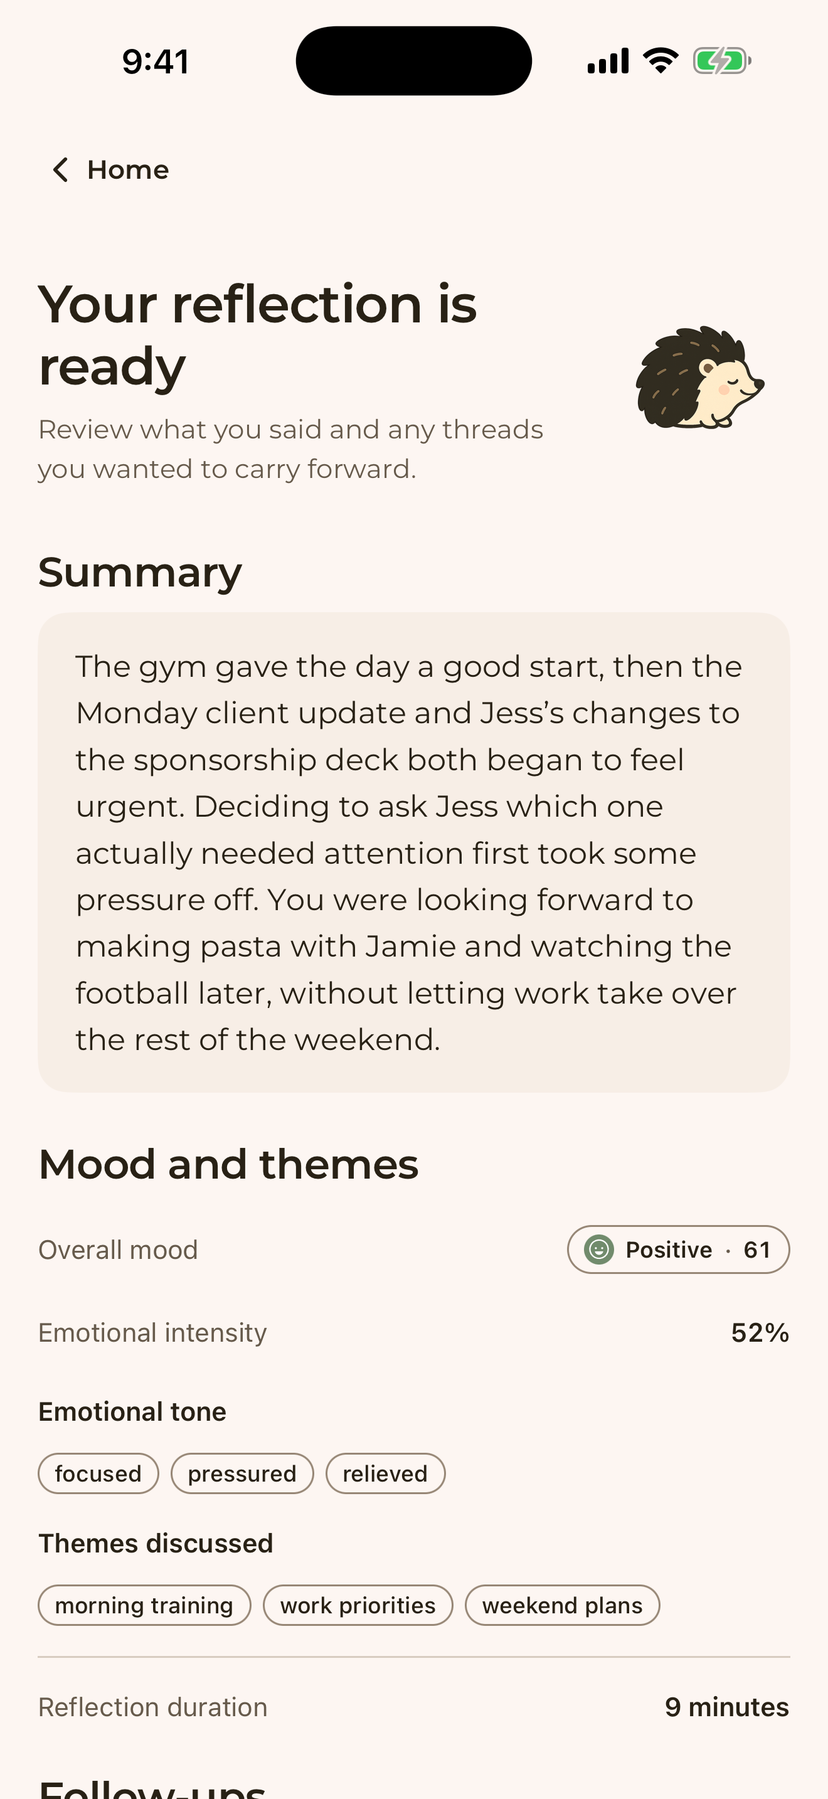Tap the summary text card
The width and height of the screenshot is (828, 1799).
(414, 852)
